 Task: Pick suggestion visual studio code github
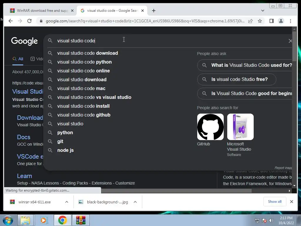pos(84,115)
